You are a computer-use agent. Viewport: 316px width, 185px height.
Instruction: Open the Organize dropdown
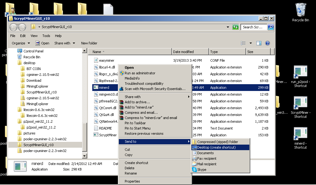click(x=21, y=43)
